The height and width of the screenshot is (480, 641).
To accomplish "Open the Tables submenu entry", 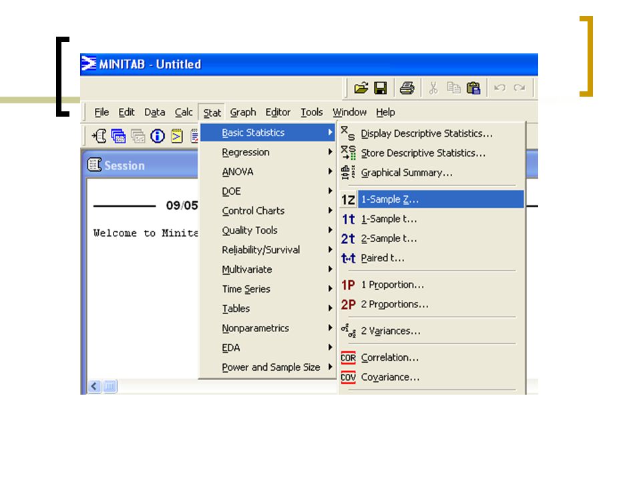I will click(x=268, y=309).
